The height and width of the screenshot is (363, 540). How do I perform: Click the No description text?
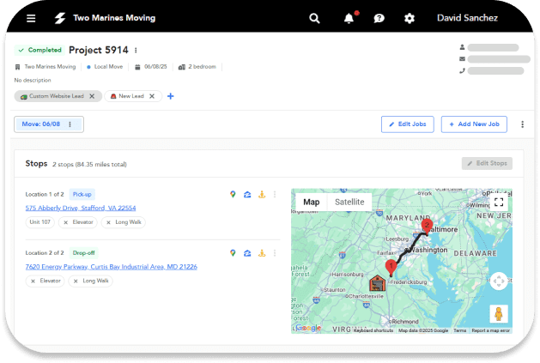(x=33, y=81)
